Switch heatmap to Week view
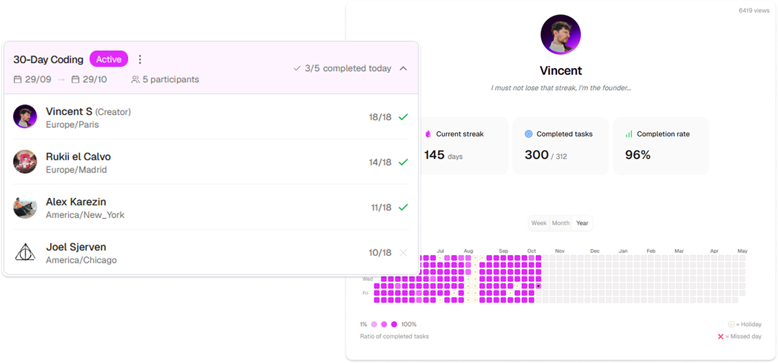This screenshot has width=778, height=363. coord(539,223)
